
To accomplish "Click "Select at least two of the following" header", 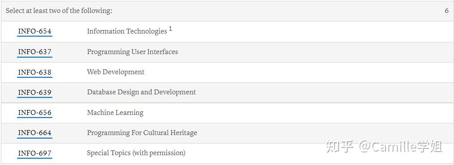I will [59, 11].
